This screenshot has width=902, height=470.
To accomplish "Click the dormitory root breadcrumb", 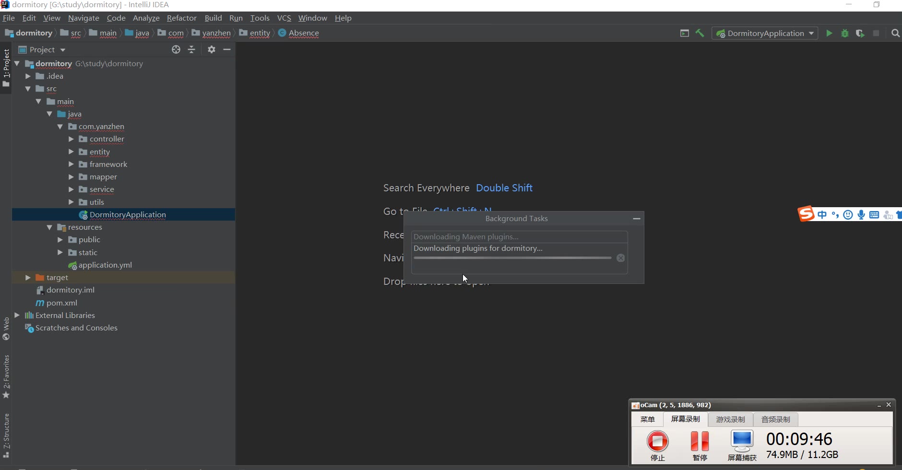I will [x=28, y=33].
